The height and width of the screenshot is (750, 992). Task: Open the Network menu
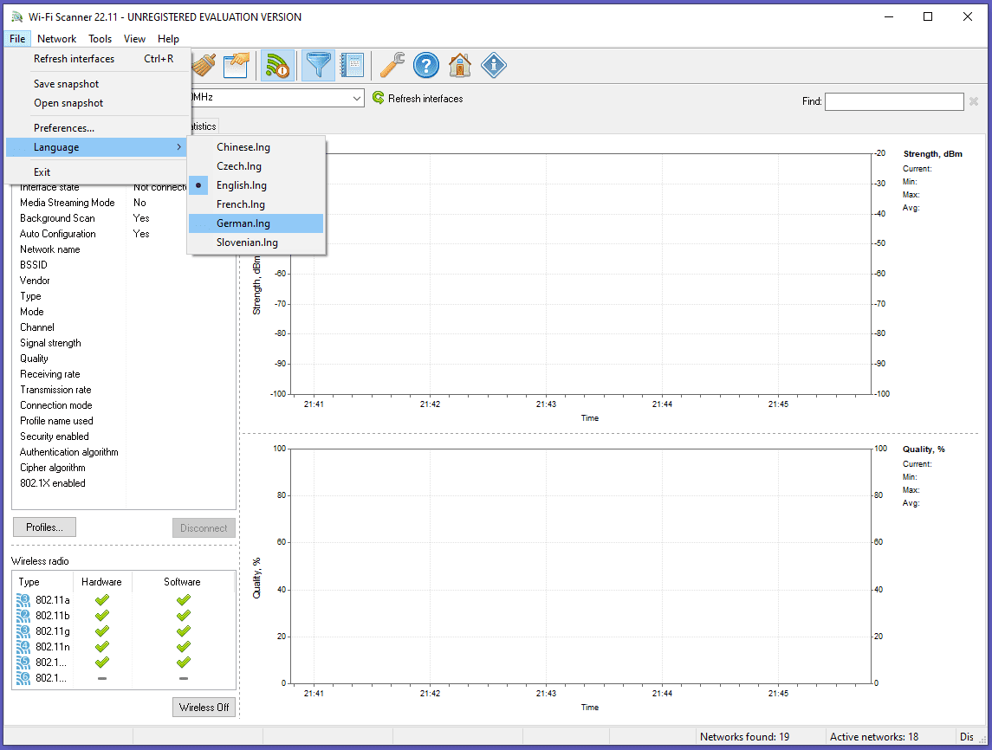coord(56,39)
